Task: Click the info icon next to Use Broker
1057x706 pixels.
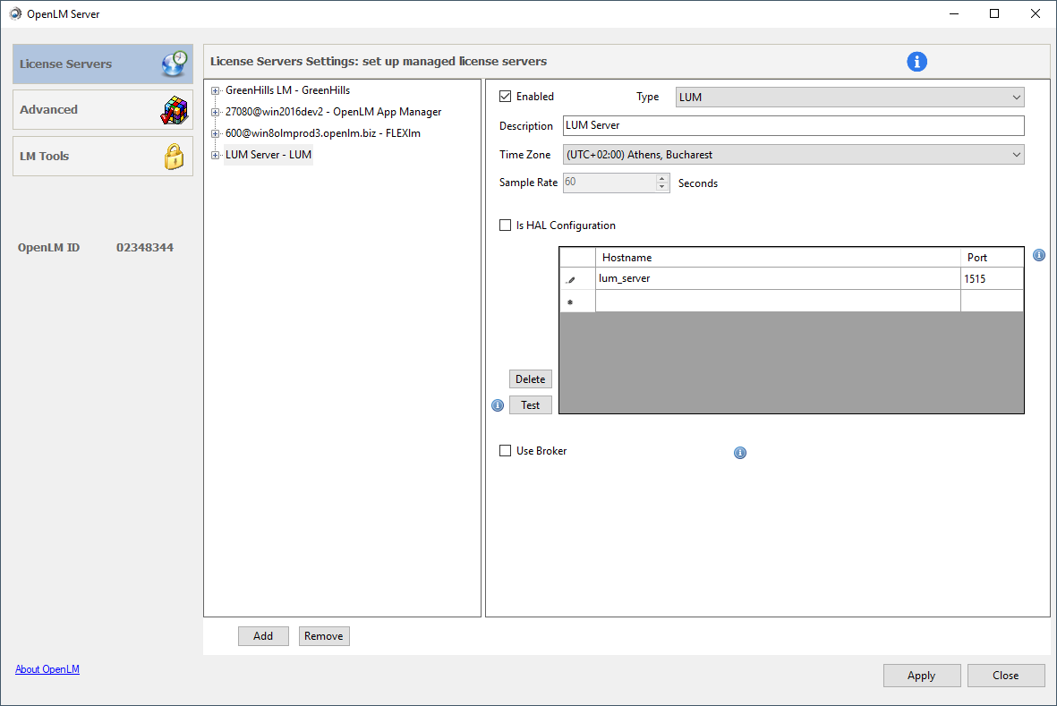Action: 739,453
